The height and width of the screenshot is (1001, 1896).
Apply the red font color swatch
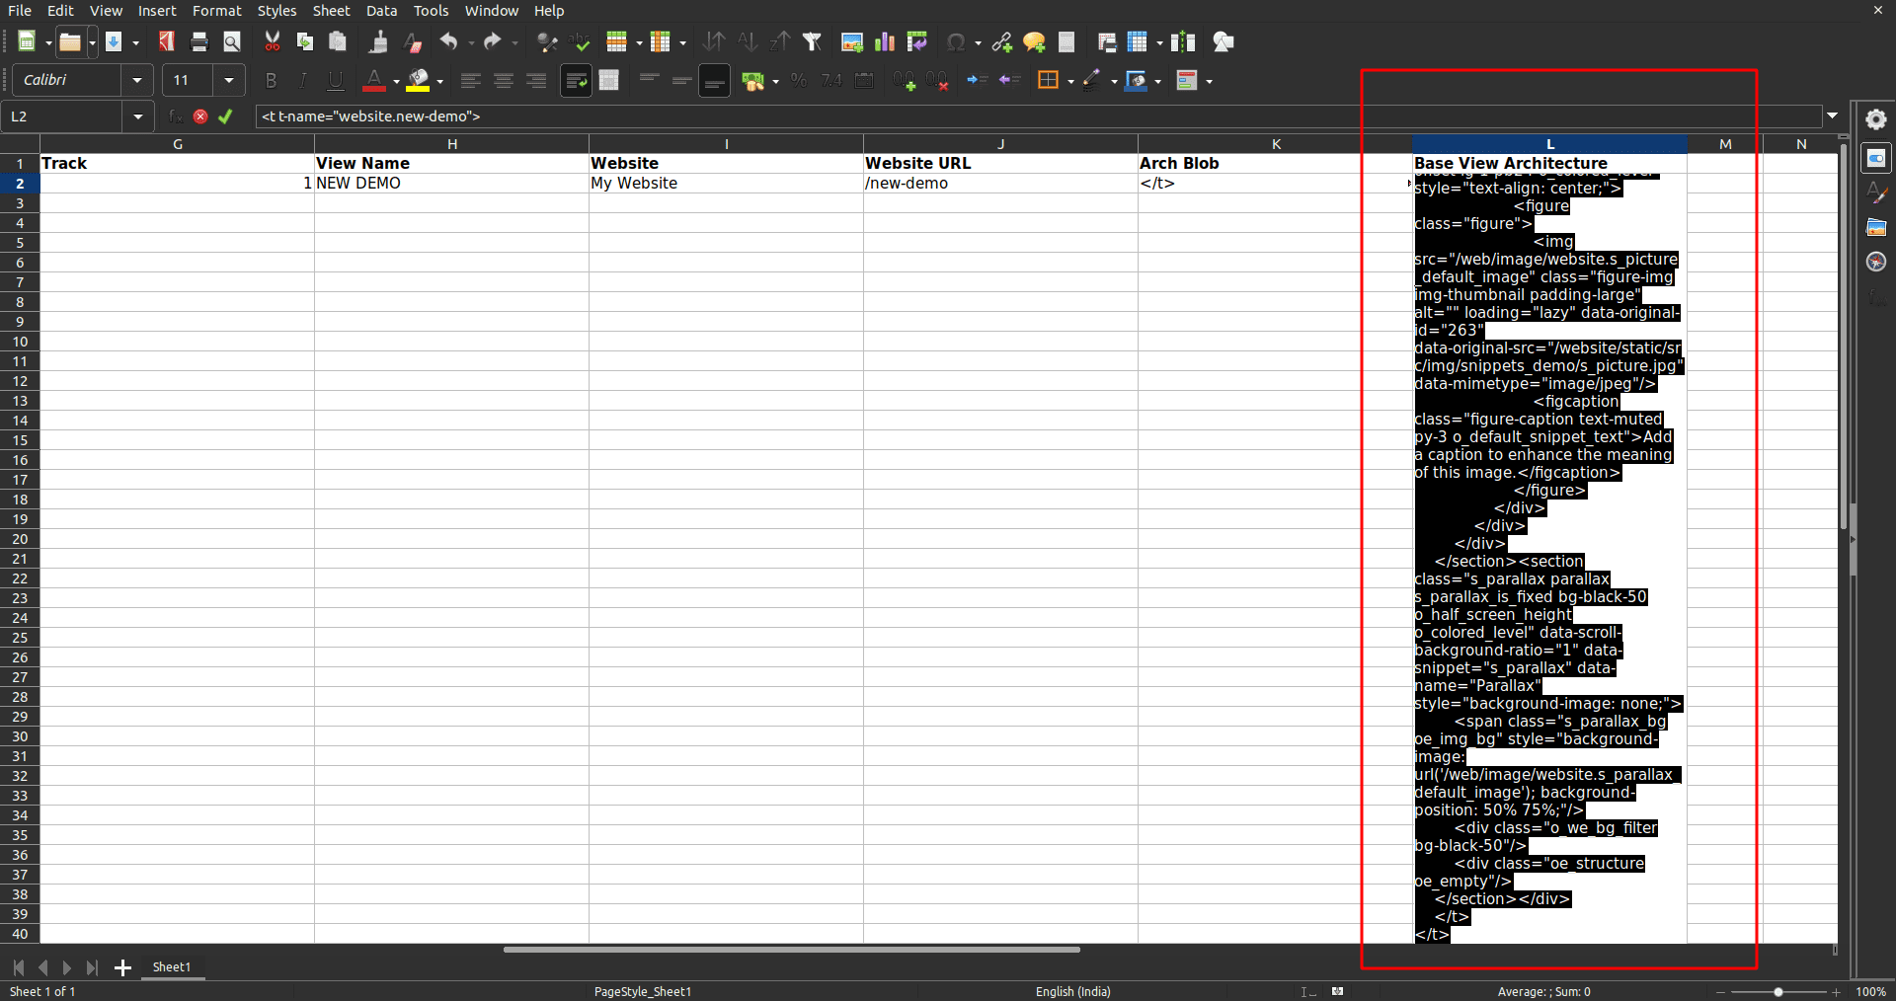374,80
